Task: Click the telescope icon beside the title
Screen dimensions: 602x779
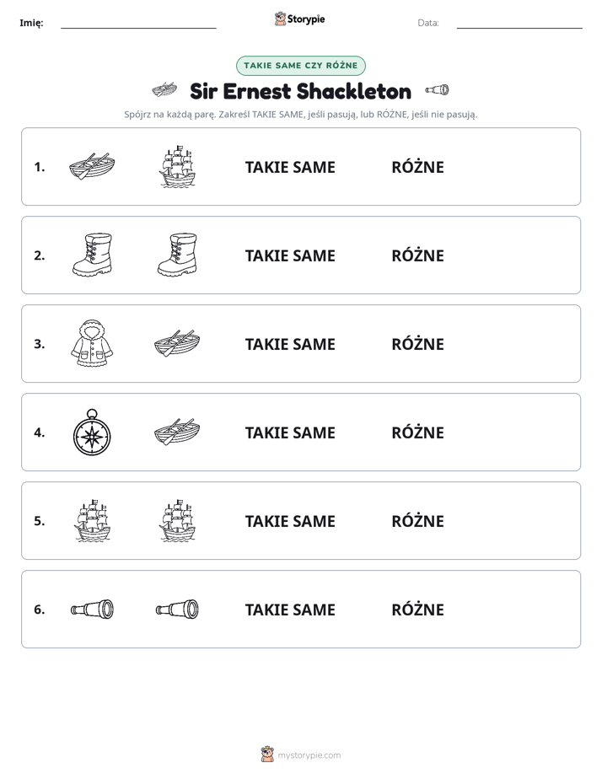Action: 437,90
